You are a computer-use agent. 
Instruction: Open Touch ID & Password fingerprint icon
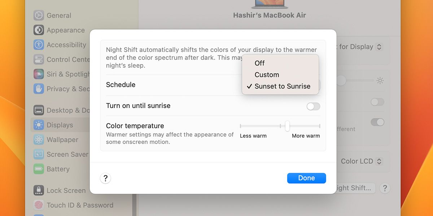(x=39, y=205)
